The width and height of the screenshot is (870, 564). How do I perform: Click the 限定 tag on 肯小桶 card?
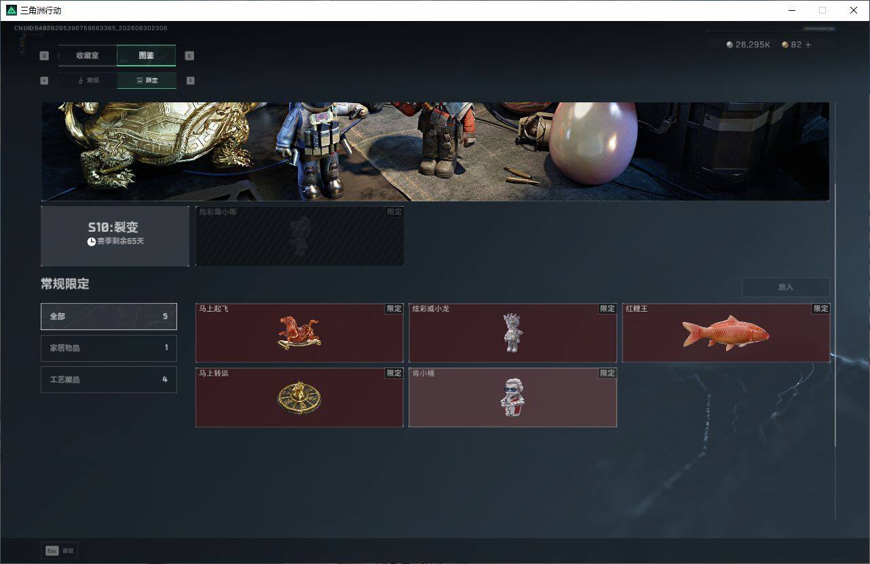coord(607,373)
